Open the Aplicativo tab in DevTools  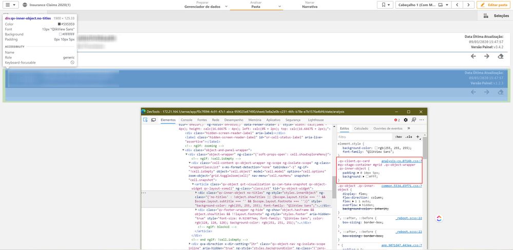pyautogui.click(x=273, y=120)
